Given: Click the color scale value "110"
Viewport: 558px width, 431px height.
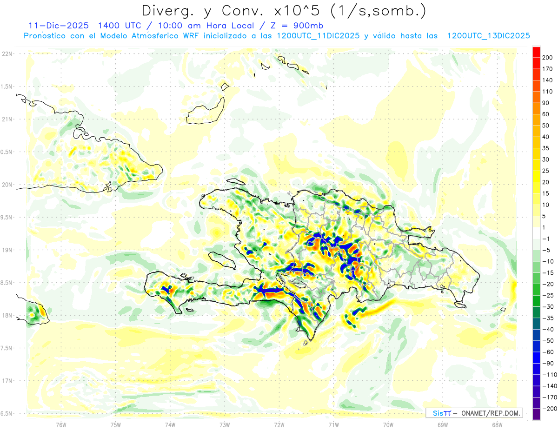Looking at the screenshot, I should coord(548,92).
